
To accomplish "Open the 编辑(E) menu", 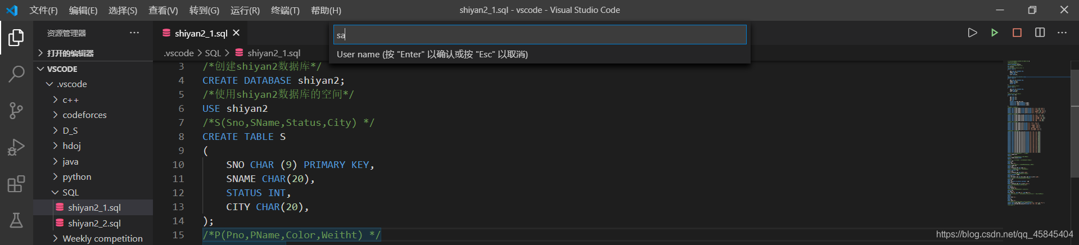I will [83, 10].
